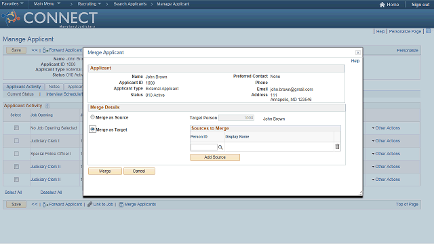Screen dimensions: 434x244
Task: Check the Special Police Officer I checkbox
Action: [x=16, y=154]
